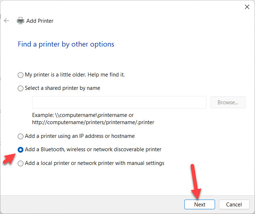Viewport: 255px width, 214px height.
Task: Click the 'Select a shared printer by name' label
Action: (x=62, y=88)
